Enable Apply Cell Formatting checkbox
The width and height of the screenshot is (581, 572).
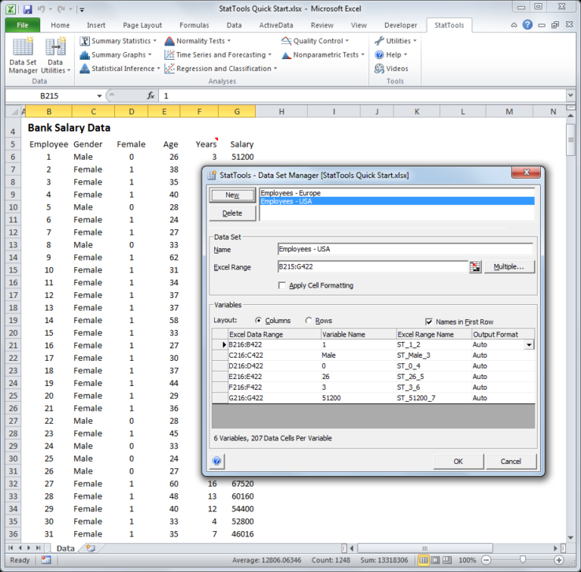click(282, 286)
